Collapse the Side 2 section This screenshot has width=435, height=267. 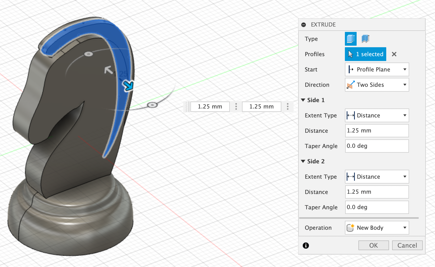click(303, 161)
